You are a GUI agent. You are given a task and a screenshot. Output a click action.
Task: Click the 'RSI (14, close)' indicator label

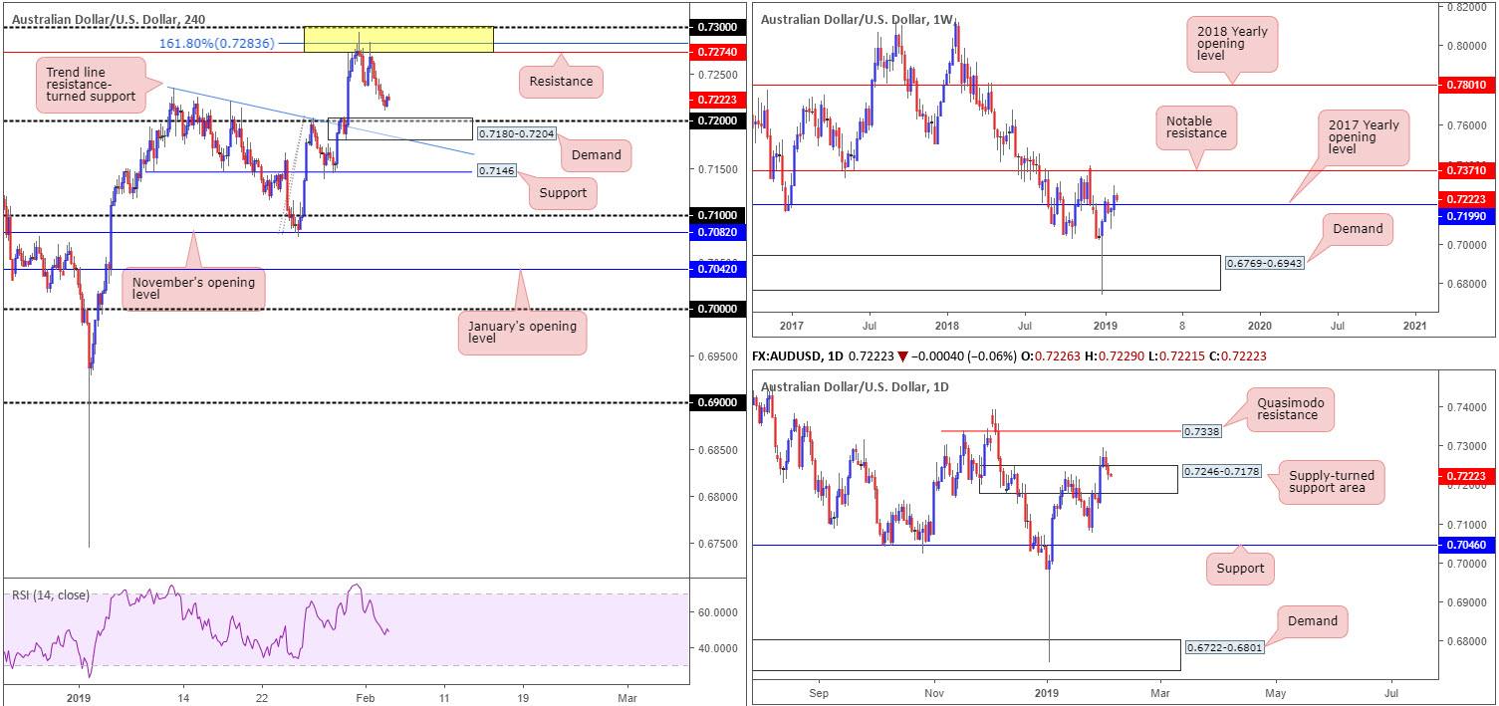click(50, 595)
